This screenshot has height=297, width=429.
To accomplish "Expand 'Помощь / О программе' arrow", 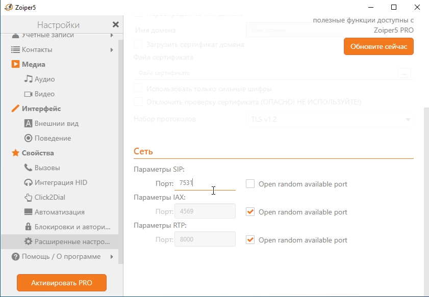I will pos(112,257).
